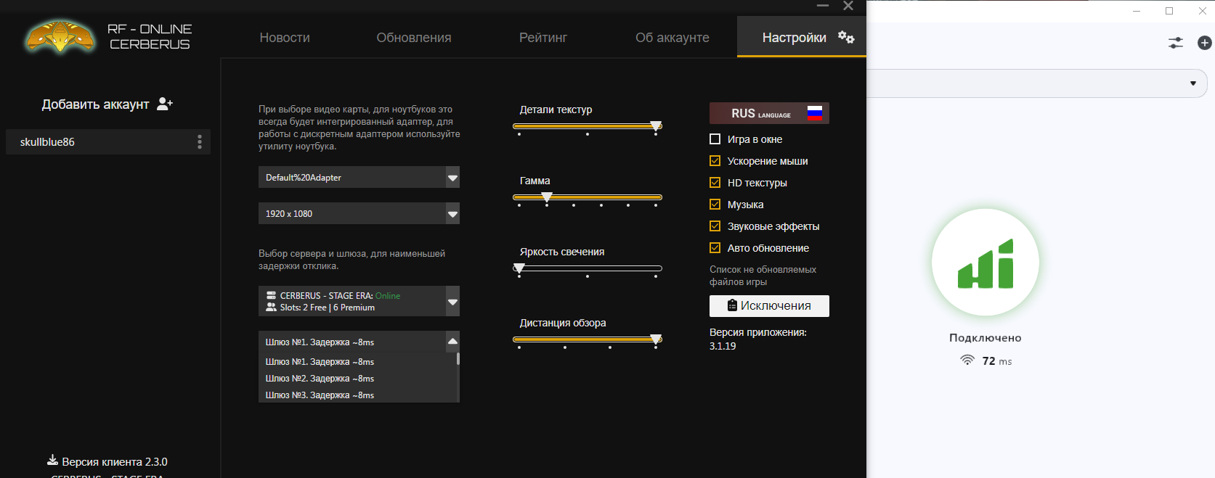
Task: Uncheck the Музыка checkbox
Action: point(715,205)
